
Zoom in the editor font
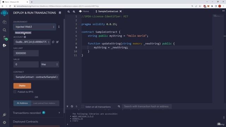tap(74, 12)
